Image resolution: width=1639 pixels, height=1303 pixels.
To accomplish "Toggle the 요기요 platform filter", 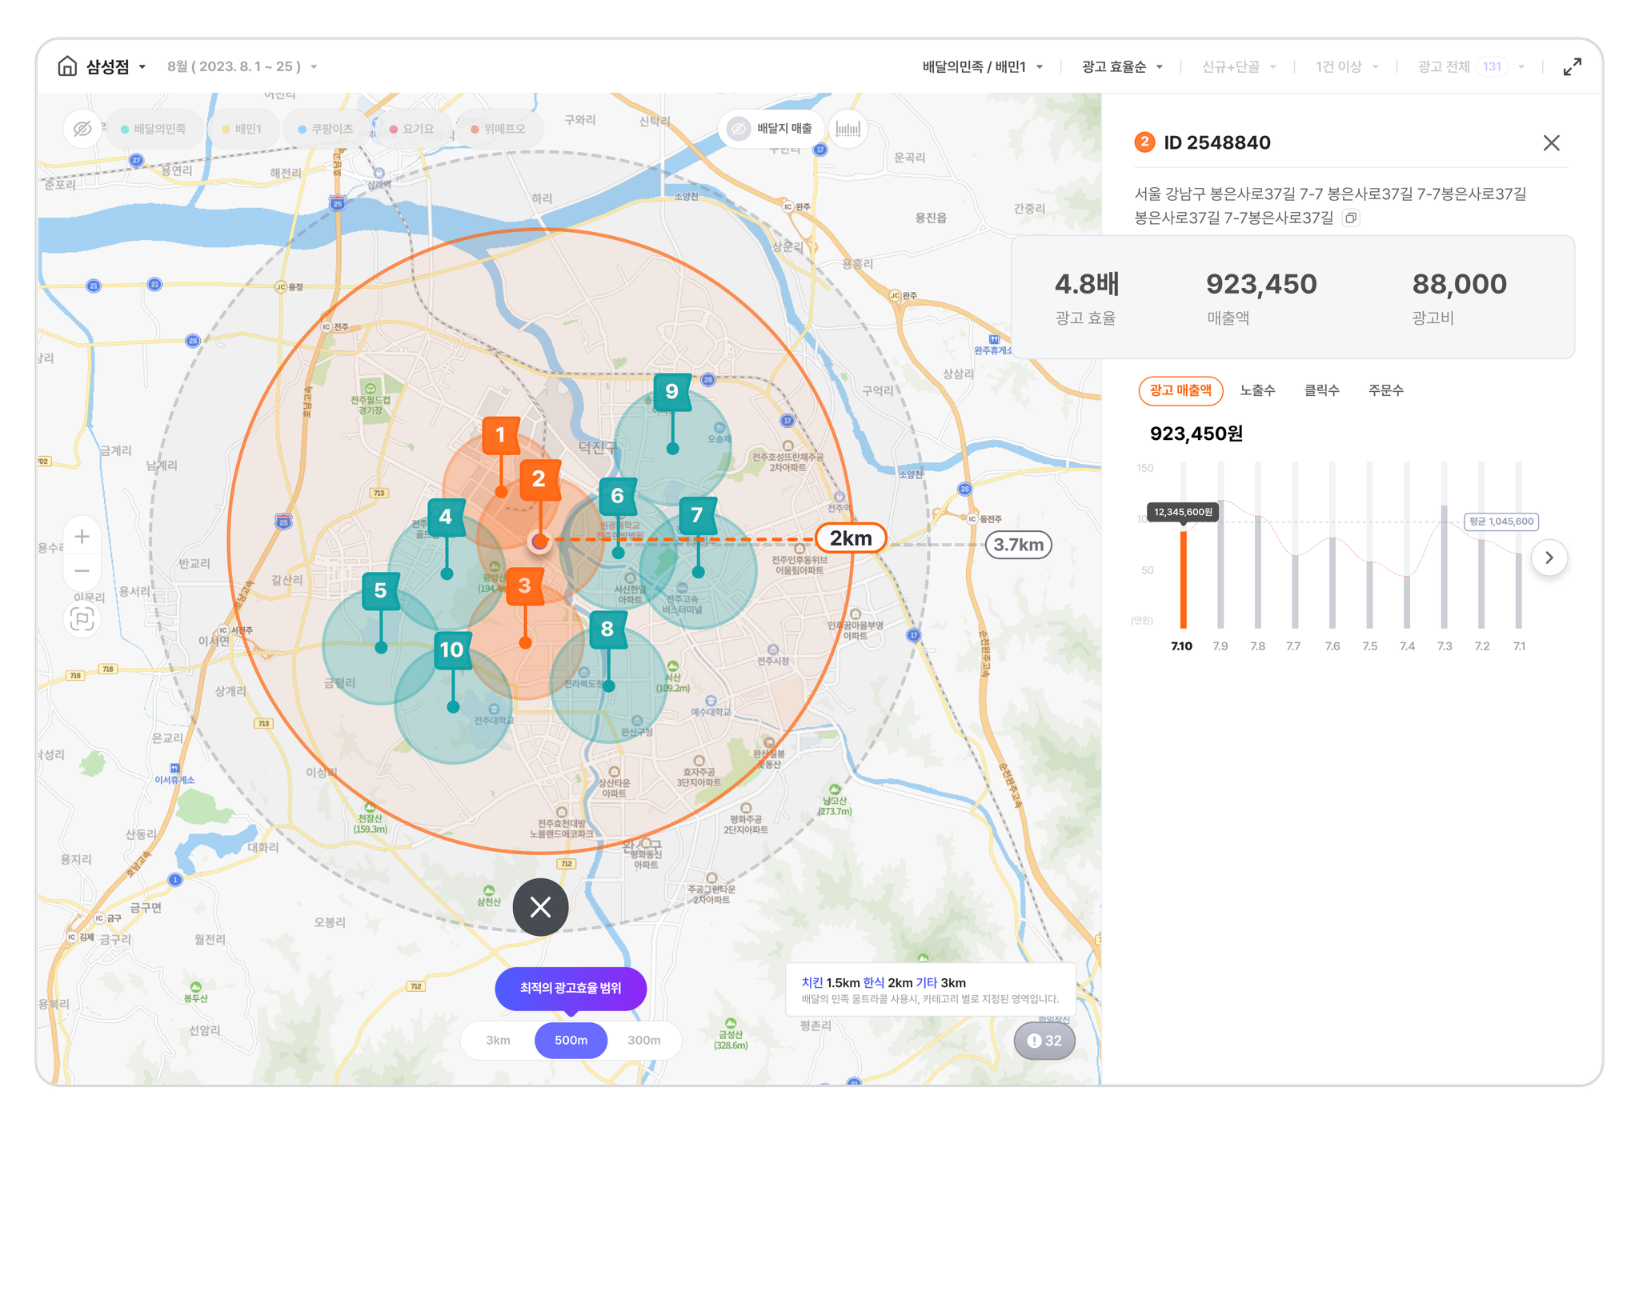I will 411,129.
